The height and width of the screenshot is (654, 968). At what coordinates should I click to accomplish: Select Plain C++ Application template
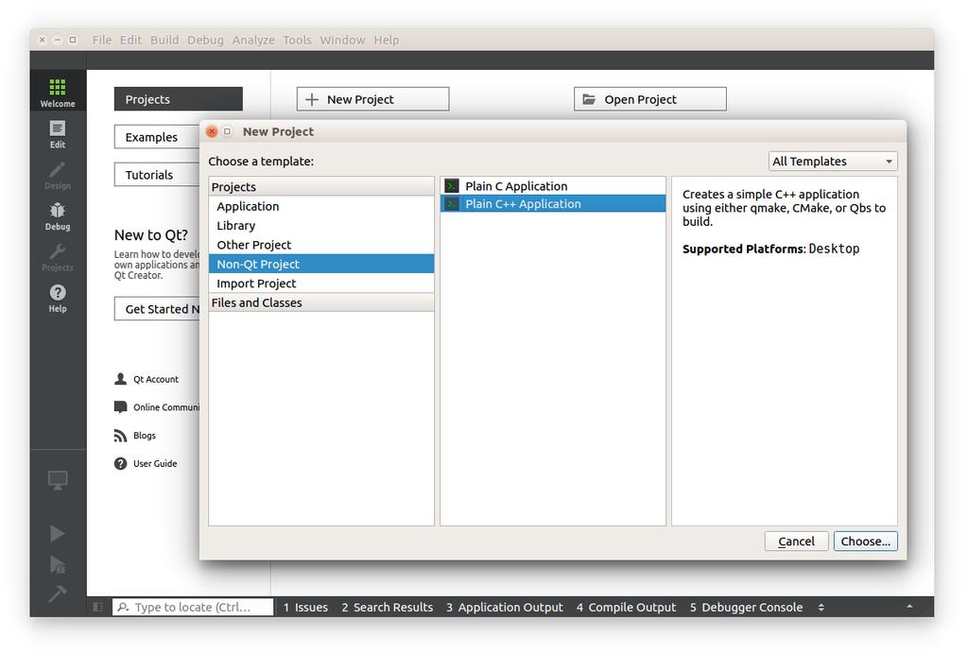553,203
